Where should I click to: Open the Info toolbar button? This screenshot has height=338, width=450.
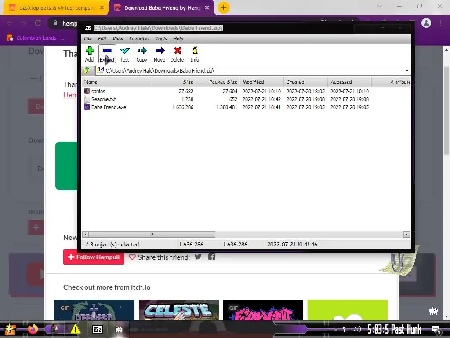coord(195,54)
